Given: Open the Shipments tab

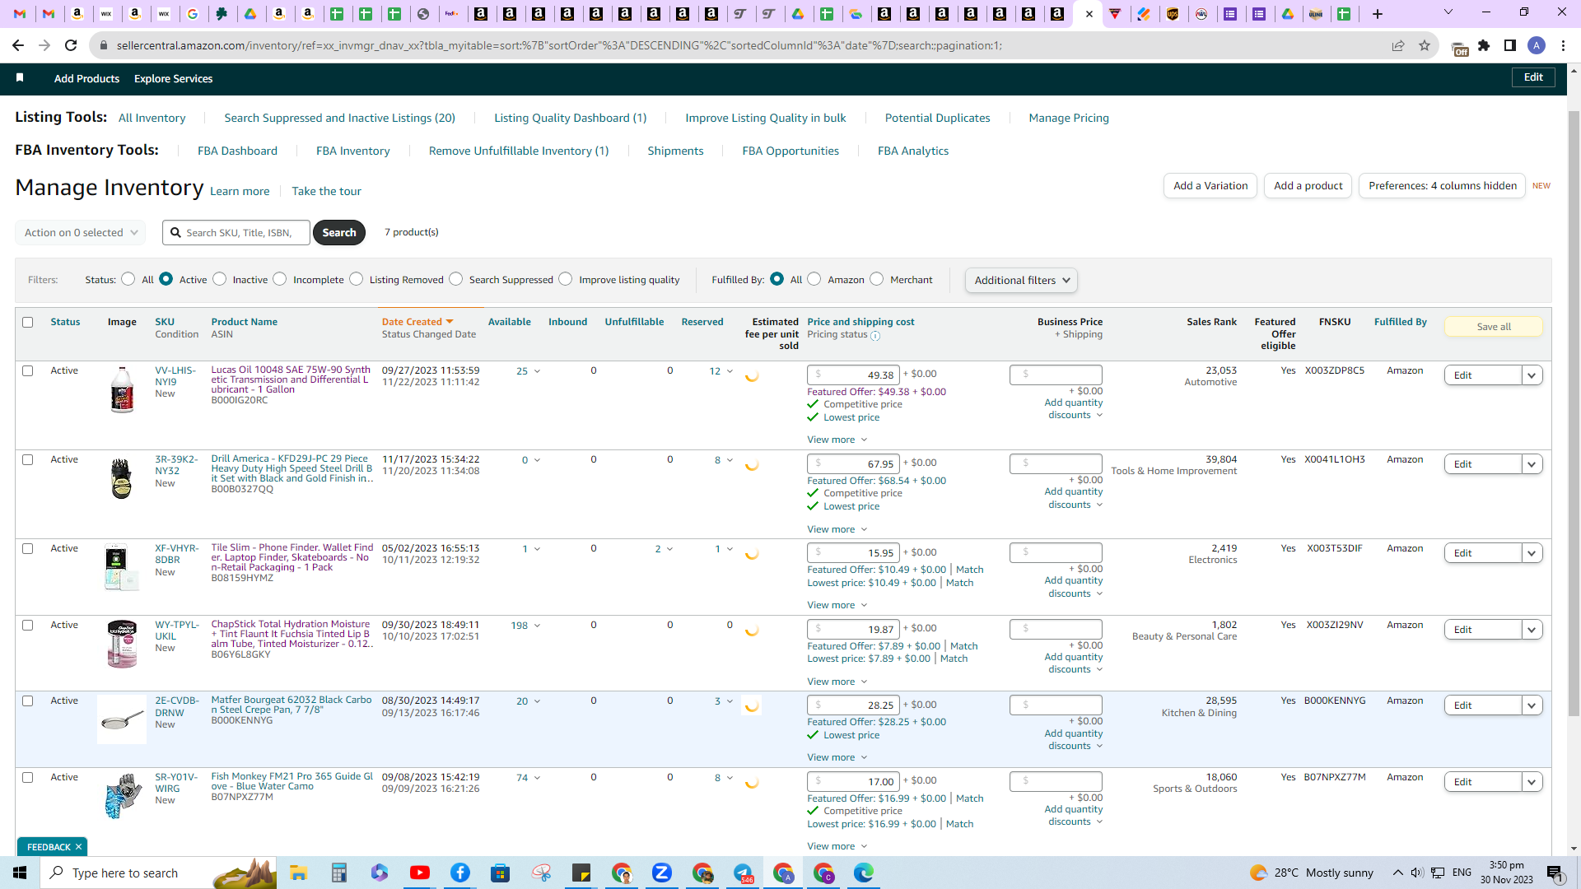Looking at the screenshot, I should (x=675, y=151).
